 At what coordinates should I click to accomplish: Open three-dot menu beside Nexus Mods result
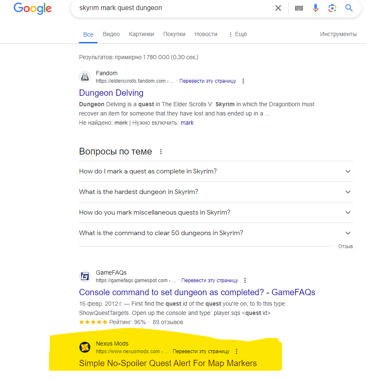pyautogui.click(x=237, y=351)
